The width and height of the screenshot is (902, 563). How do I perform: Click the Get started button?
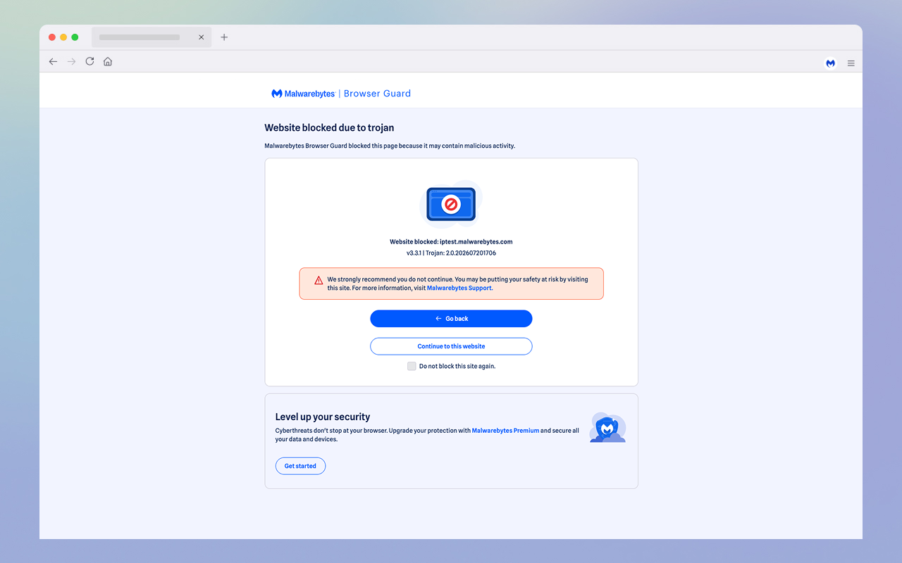pos(300,466)
